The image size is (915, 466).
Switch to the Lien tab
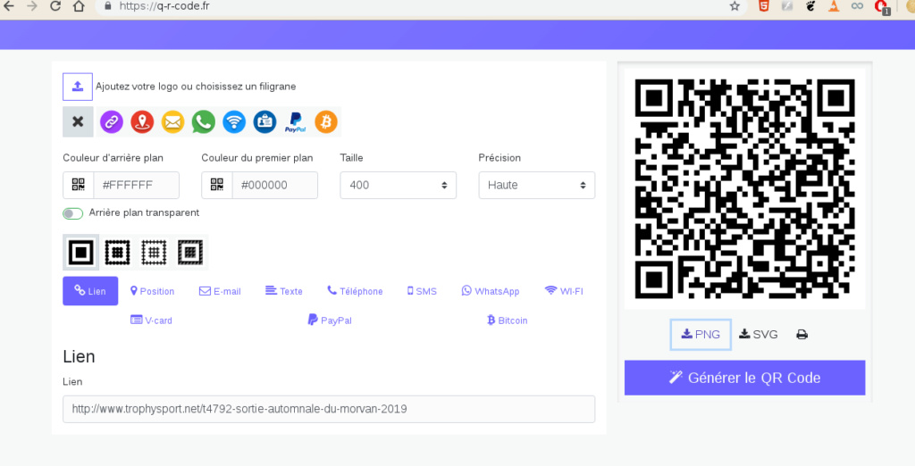click(x=90, y=291)
